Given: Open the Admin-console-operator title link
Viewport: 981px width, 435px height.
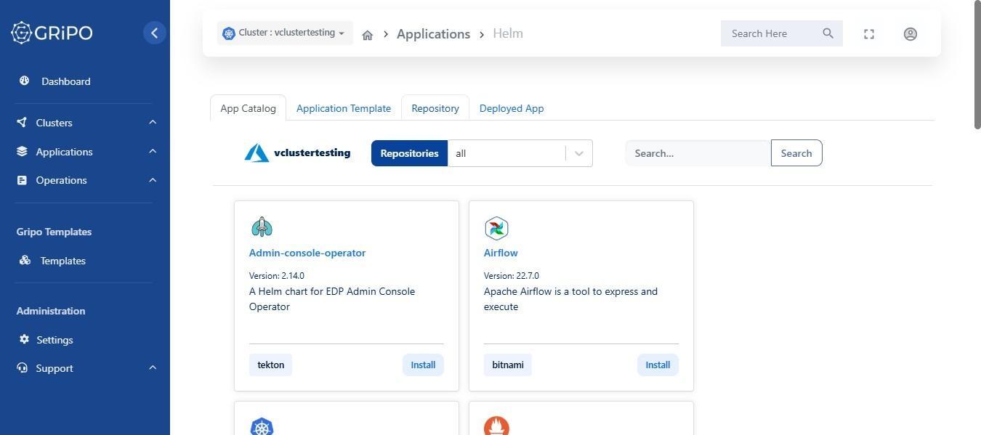Looking at the screenshot, I should tap(307, 253).
